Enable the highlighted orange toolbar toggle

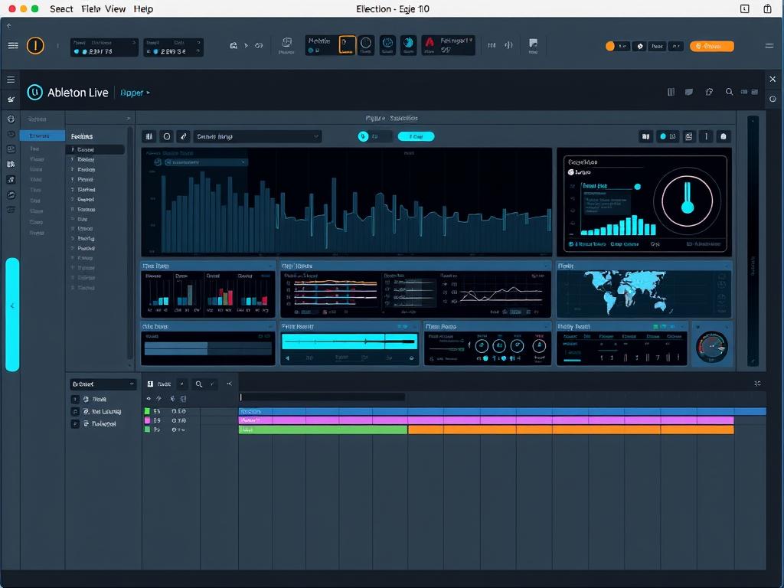[347, 45]
